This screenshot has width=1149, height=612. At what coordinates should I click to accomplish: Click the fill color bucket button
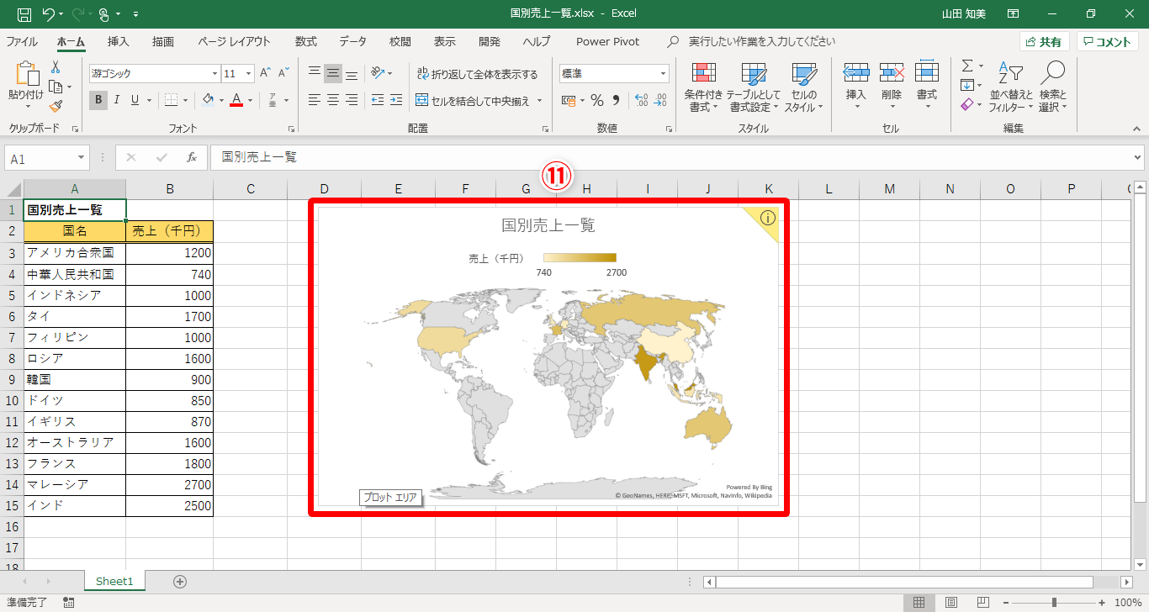pyautogui.click(x=209, y=100)
